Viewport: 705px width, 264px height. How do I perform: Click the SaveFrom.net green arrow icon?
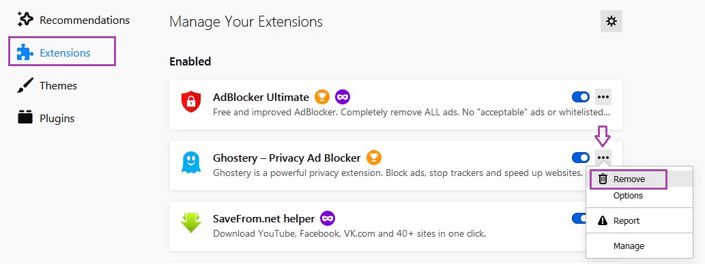190,222
